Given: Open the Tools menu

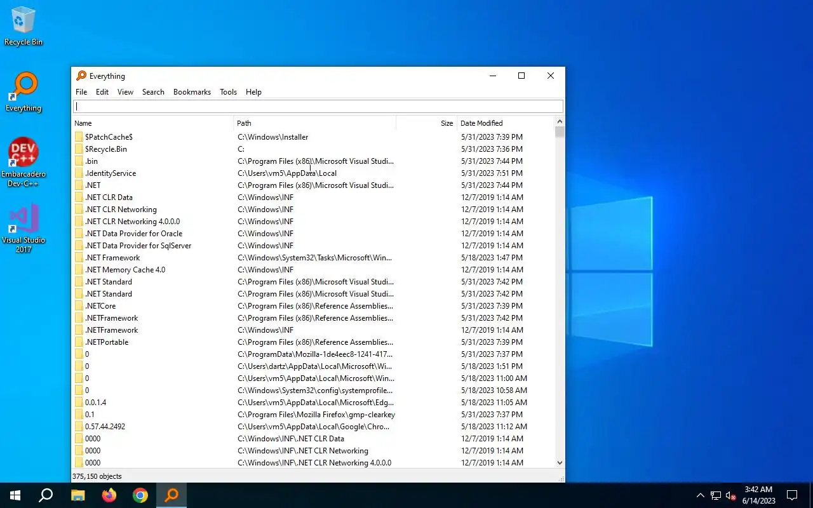Looking at the screenshot, I should (x=228, y=92).
